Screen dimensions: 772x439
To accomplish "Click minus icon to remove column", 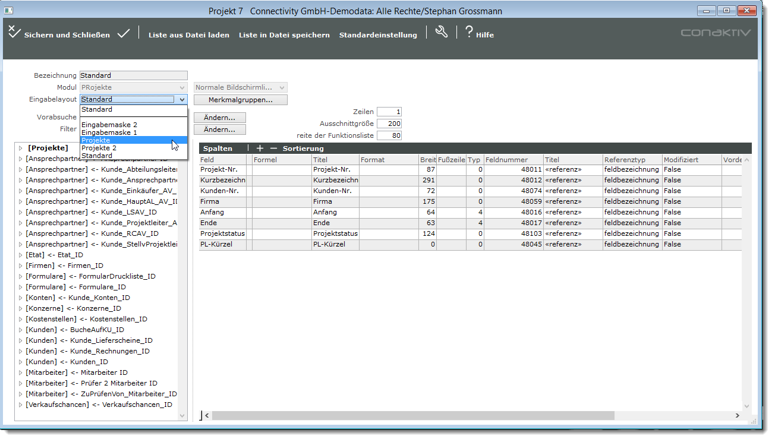I will tap(273, 148).
